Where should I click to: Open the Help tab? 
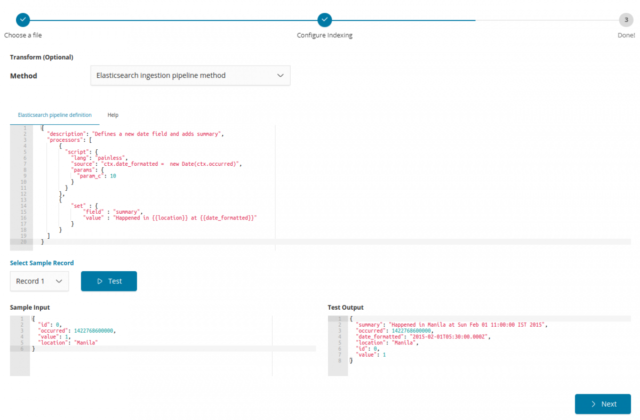point(113,115)
